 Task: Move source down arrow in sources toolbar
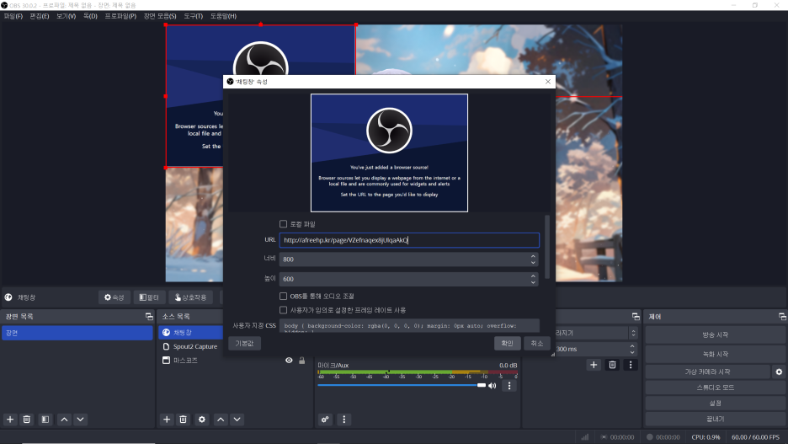point(237,420)
